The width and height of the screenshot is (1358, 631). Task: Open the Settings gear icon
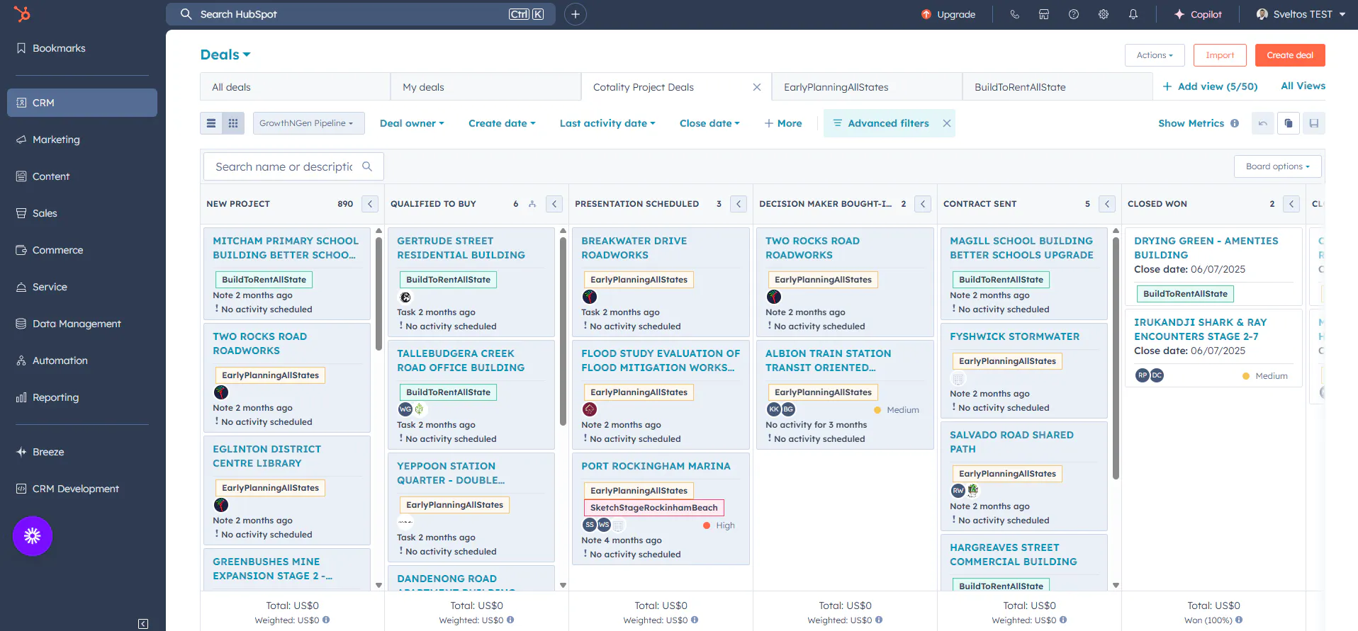pyautogui.click(x=1104, y=14)
